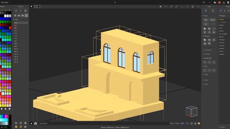Open the 3x3x3 project file
Screen dimensions: 230x129
pyautogui.click(x=221, y=25)
